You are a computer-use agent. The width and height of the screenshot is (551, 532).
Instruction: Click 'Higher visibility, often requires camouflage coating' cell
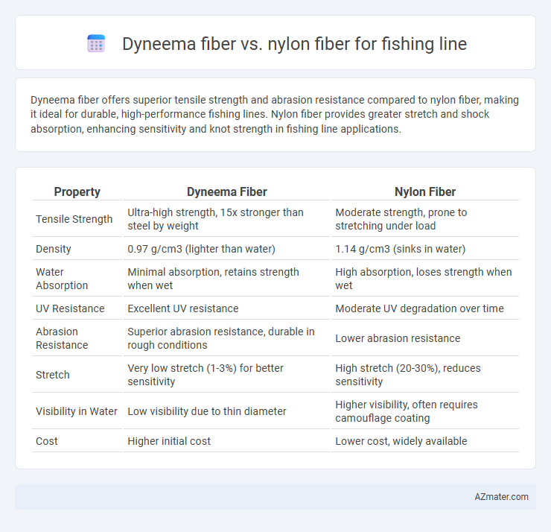[x=425, y=411]
